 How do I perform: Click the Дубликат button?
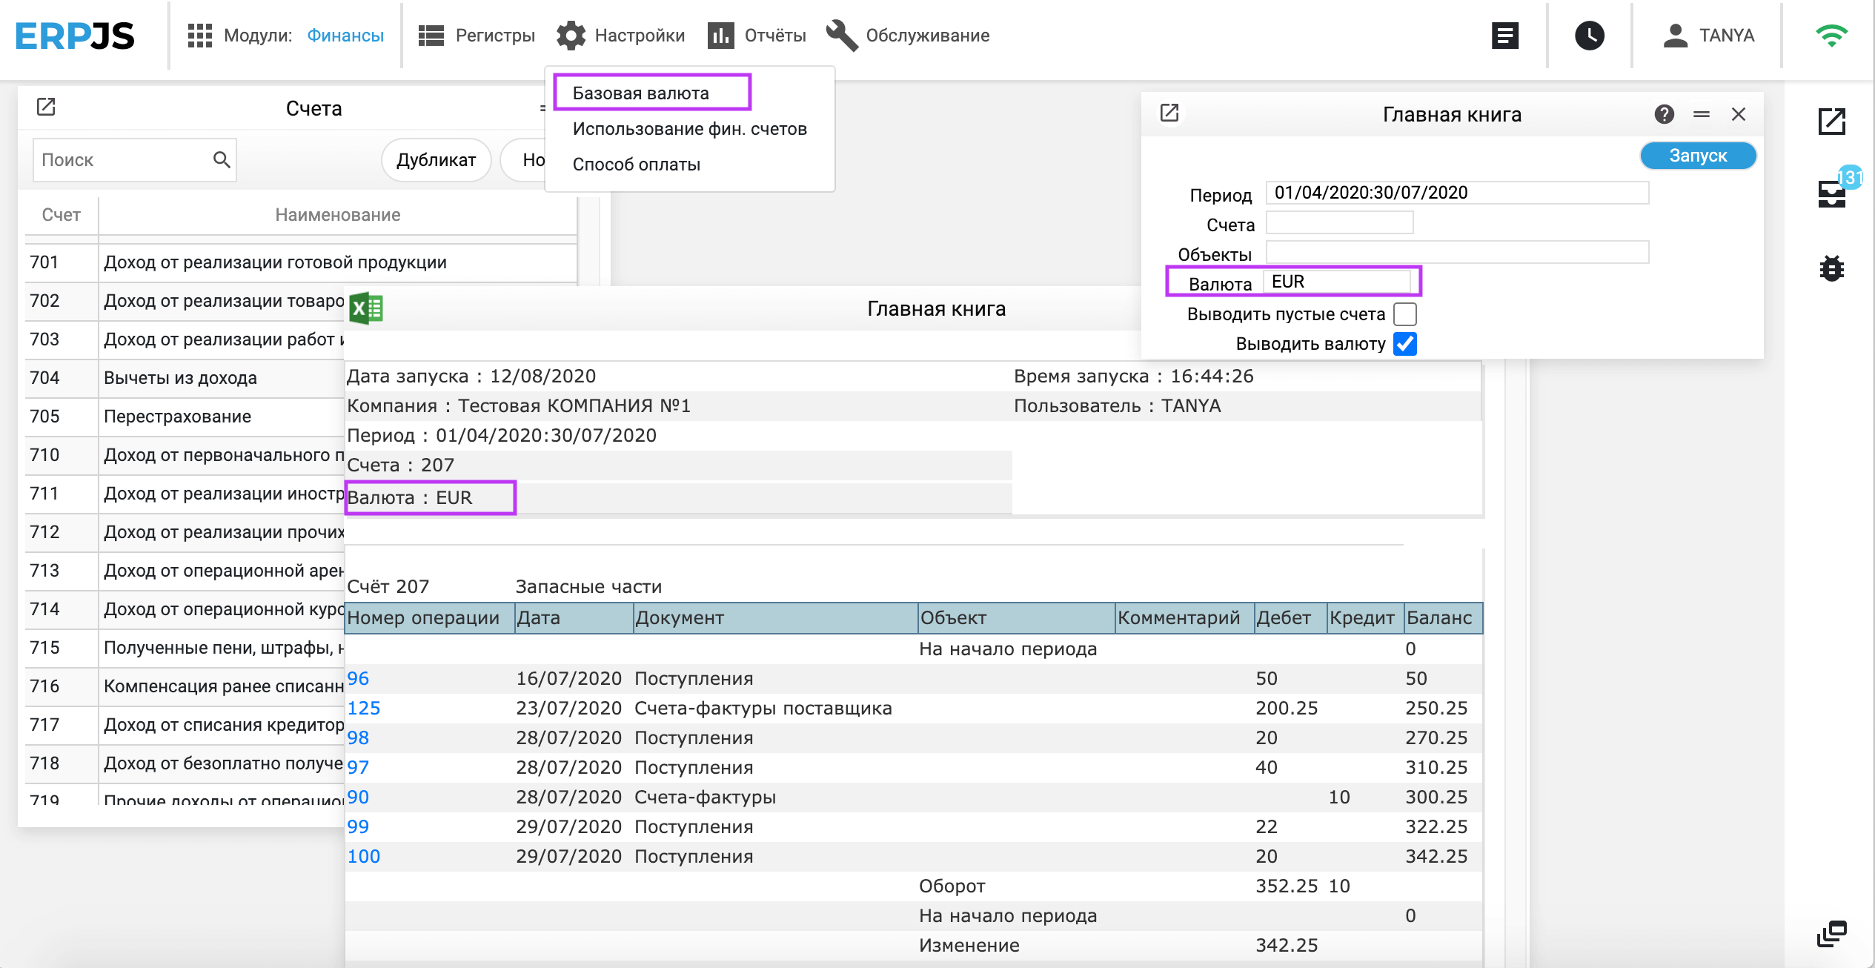click(436, 160)
